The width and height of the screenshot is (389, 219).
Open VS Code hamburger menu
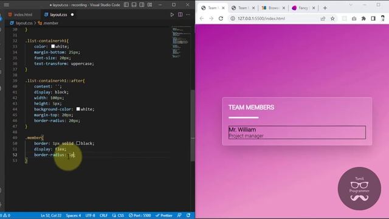pyautogui.click(x=7, y=5)
